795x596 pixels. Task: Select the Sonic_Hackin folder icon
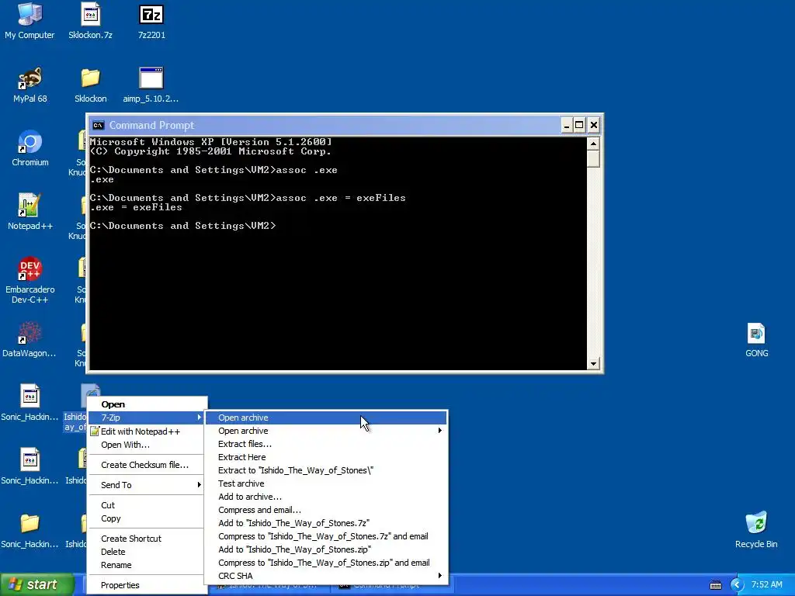tap(30, 530)
